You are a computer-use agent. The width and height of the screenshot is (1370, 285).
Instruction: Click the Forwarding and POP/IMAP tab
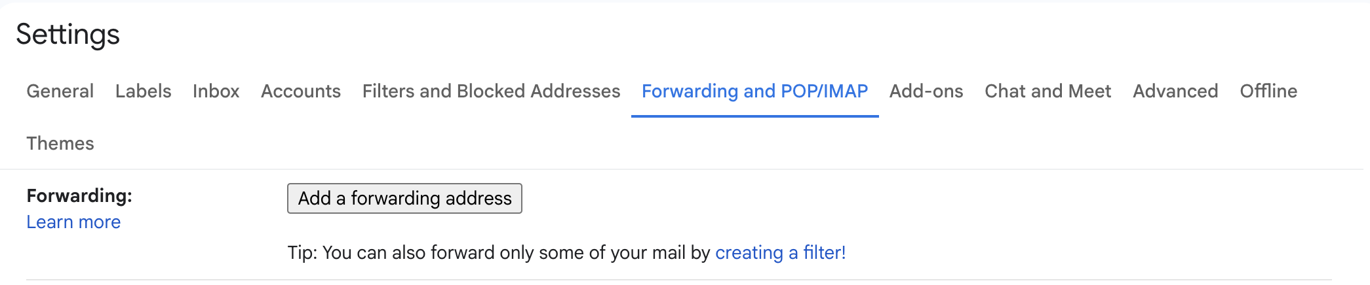click(x=754, y=91)
